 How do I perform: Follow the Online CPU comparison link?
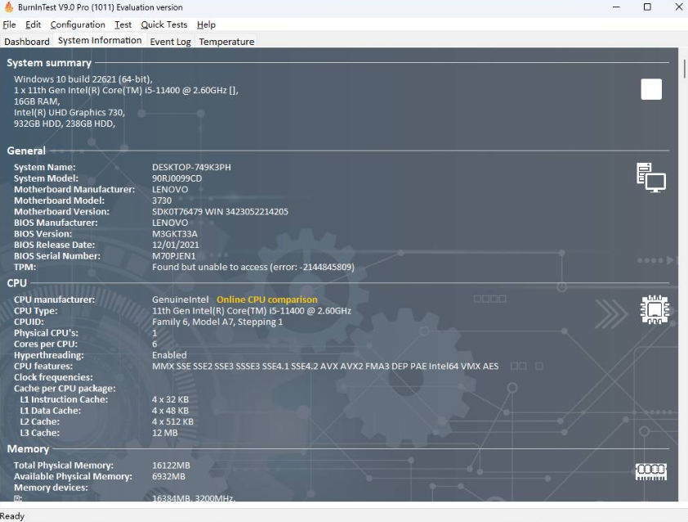pyautogui.click(x=266, y=299)
